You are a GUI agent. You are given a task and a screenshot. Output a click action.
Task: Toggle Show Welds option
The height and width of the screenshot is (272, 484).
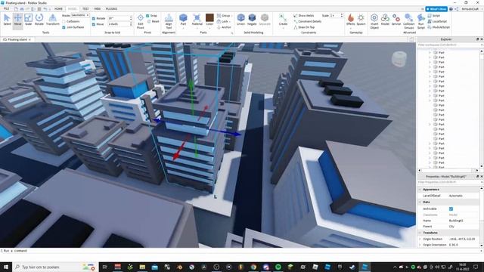tap(303, 15)
